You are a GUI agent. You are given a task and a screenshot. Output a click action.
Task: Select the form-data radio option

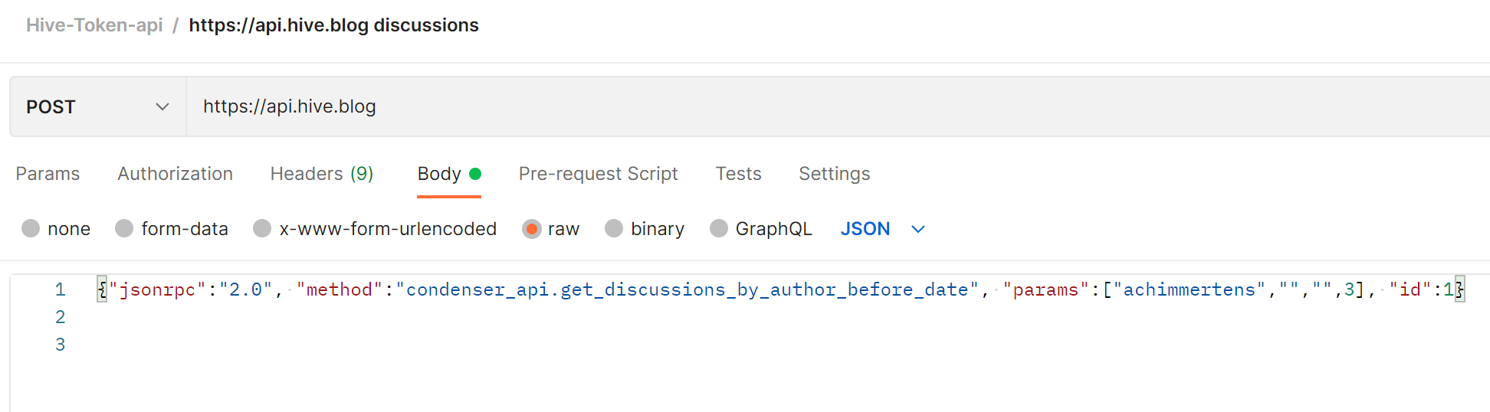[x=124, y=228]
